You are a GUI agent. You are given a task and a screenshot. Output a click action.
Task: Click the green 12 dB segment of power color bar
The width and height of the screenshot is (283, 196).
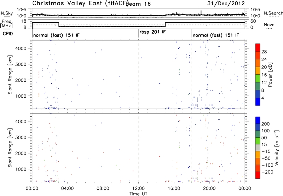tap(258, 79)
